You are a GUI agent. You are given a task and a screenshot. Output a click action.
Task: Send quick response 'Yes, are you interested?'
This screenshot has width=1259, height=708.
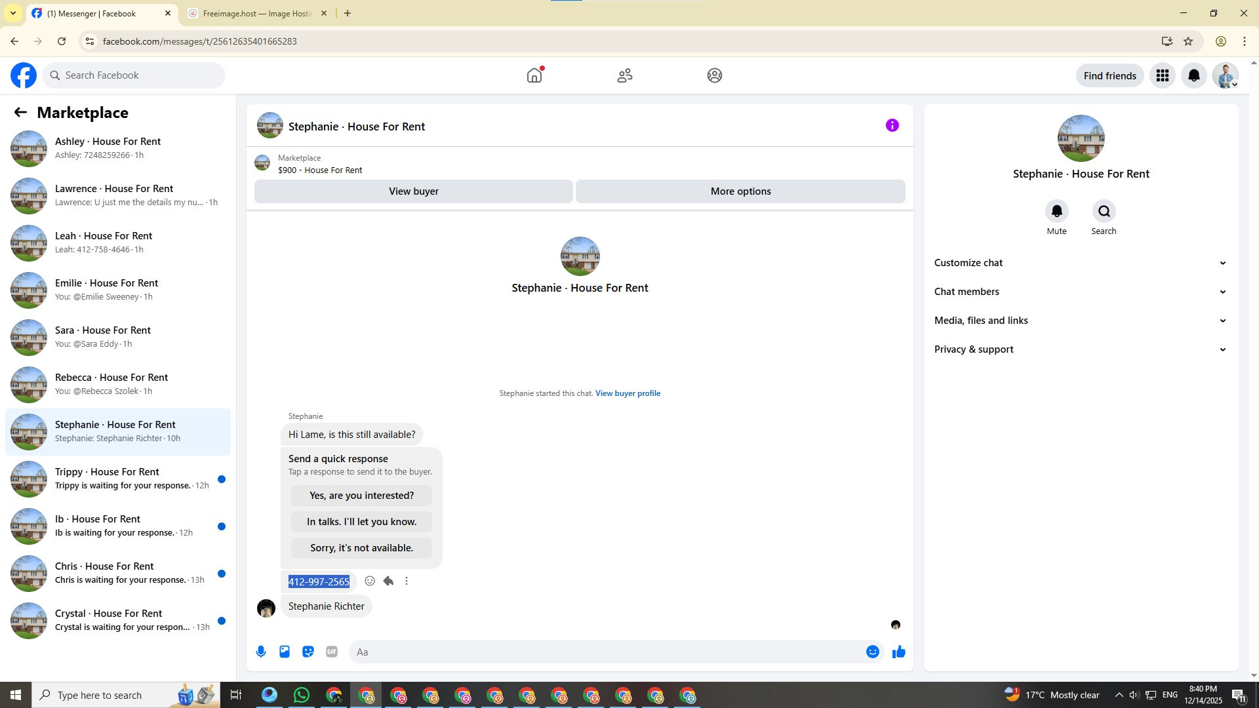point(361,496)
